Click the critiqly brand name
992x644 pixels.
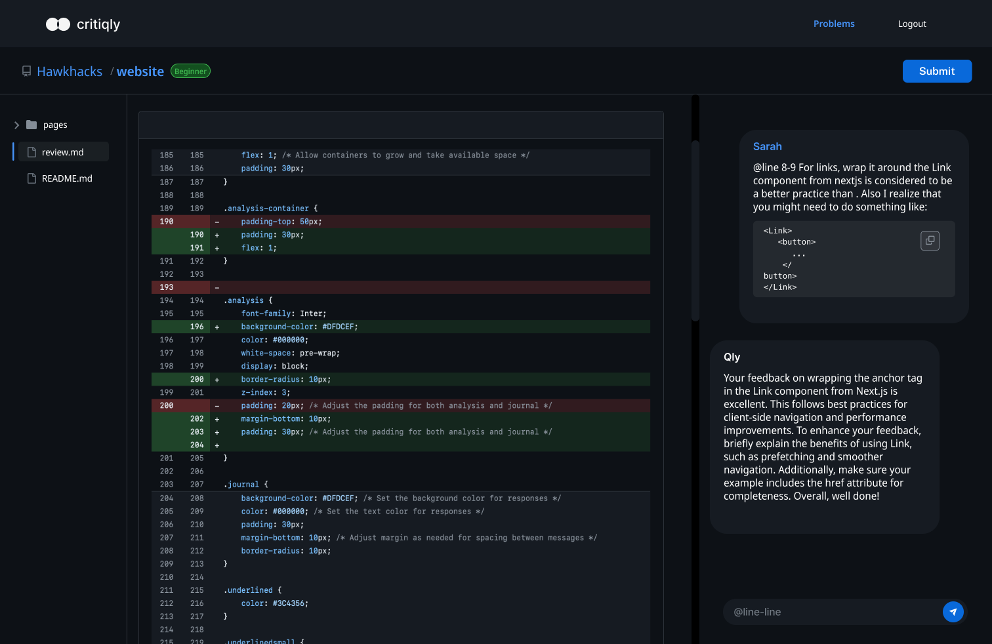coord(98,24)
